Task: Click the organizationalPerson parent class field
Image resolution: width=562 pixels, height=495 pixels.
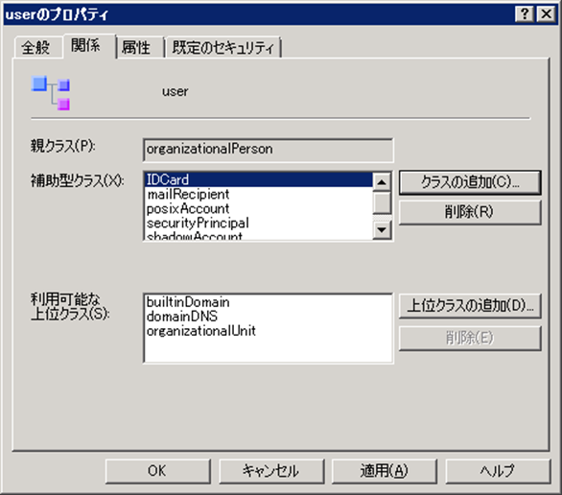Action: point(268,150)
